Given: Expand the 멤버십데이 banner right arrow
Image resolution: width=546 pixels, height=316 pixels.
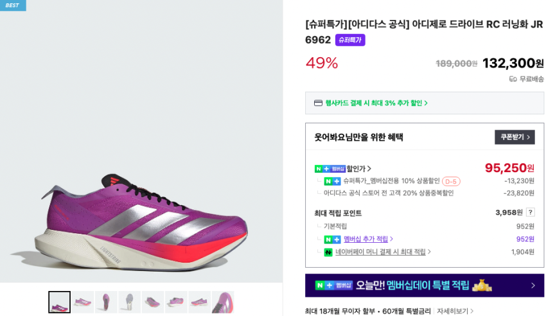Looking at the screenshot, I should click(533, 286).
